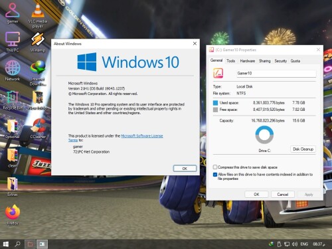Click Apply in Gamer10 Properties
Screen dimensions: 332x249
(x=309, y=195)
